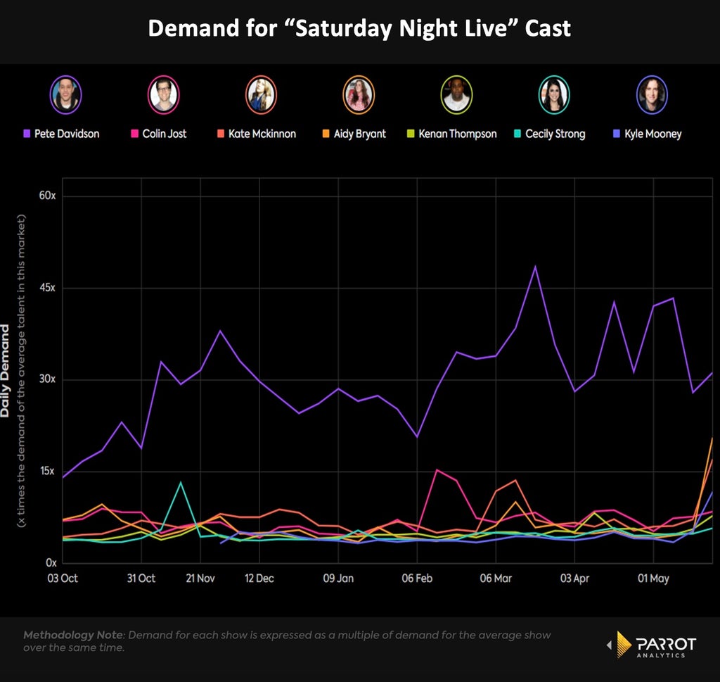Click Colin Jost's avatar photo

tap(163, 95)
